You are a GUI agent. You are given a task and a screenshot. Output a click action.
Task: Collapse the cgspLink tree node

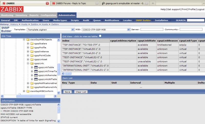[x=28, y=63]
